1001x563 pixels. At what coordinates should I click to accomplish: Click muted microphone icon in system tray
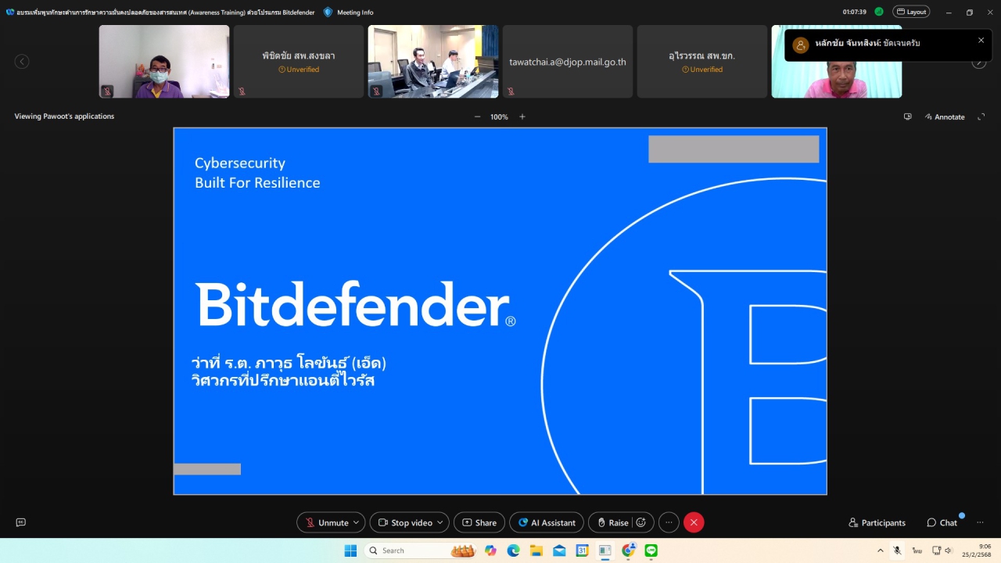tap(898, 550)
